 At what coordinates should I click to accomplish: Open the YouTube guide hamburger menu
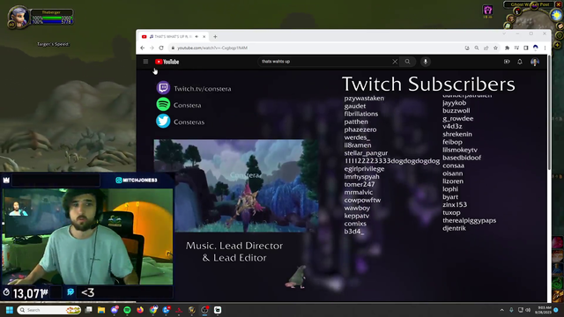pyautogui.click(x=145, y=62)
